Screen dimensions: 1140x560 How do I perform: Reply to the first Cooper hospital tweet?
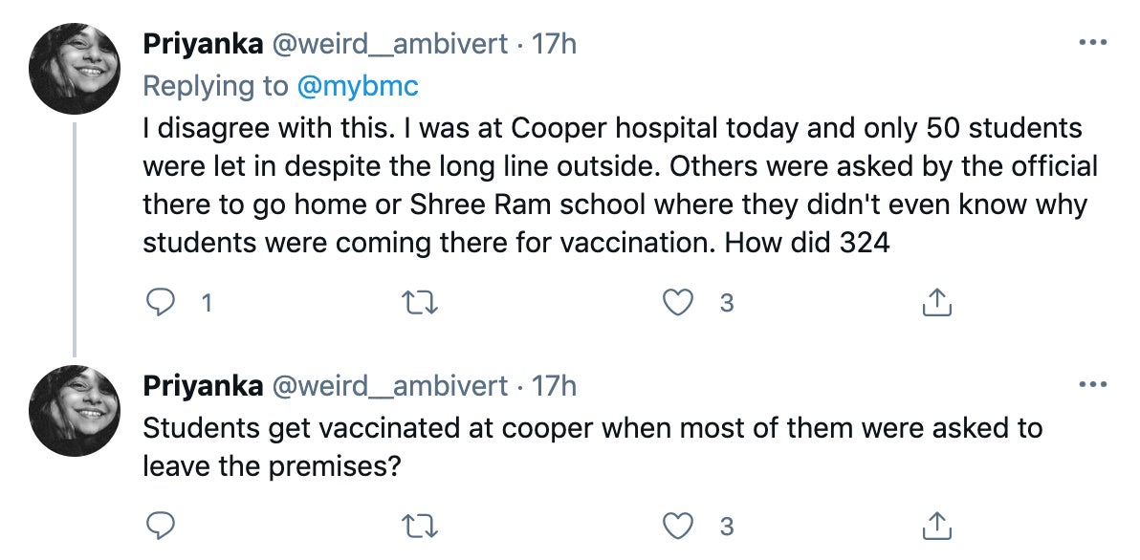[161, 303]
